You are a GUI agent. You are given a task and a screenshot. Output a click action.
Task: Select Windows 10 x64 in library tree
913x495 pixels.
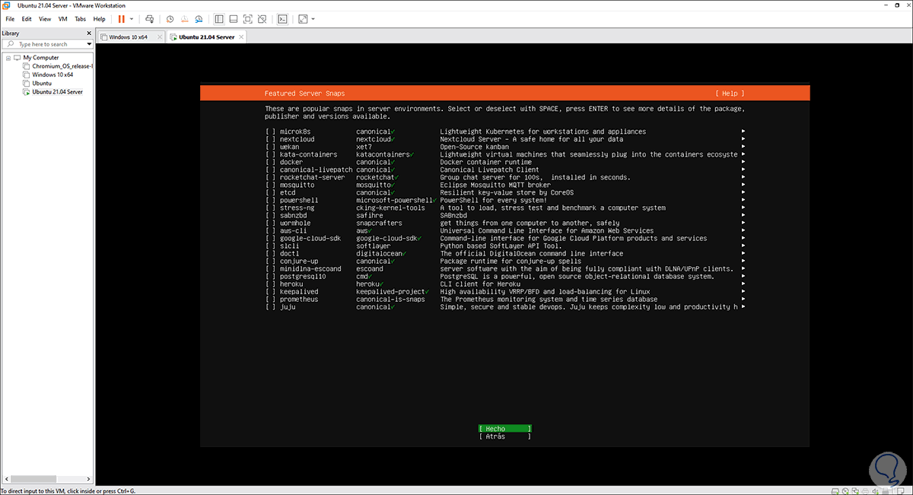pyautogui.click(x=52, y=75)
